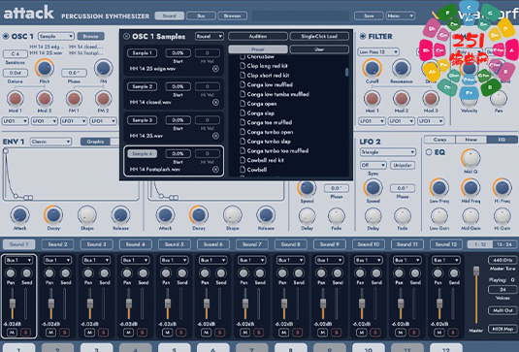Open LFO 2 Triangle waveform dropdown
519x352 pixels.
(388, 152)
